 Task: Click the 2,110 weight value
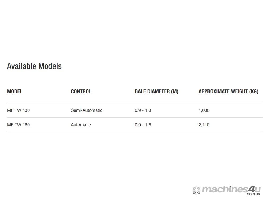click(x=204, y=125)
